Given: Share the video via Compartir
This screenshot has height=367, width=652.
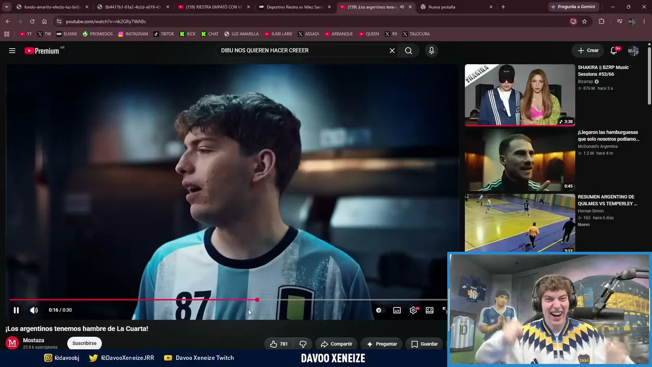Looking at the screenshot, I should tap(337, 344).
